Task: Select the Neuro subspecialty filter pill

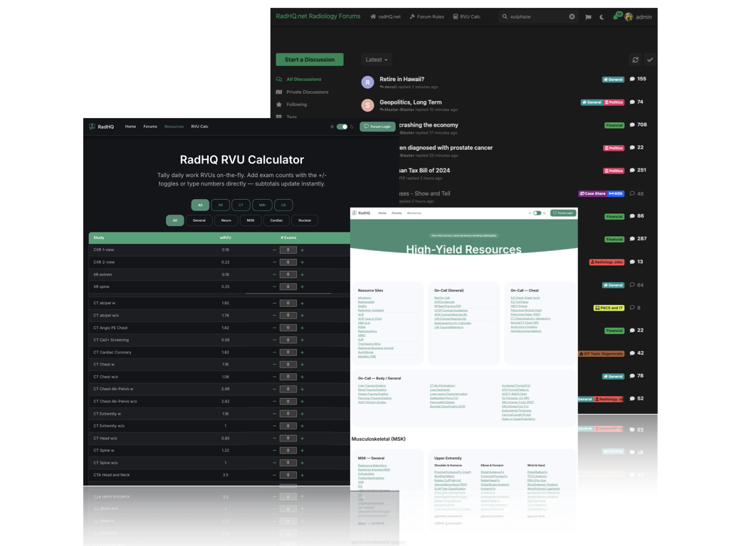Action: tap(226, 220)
